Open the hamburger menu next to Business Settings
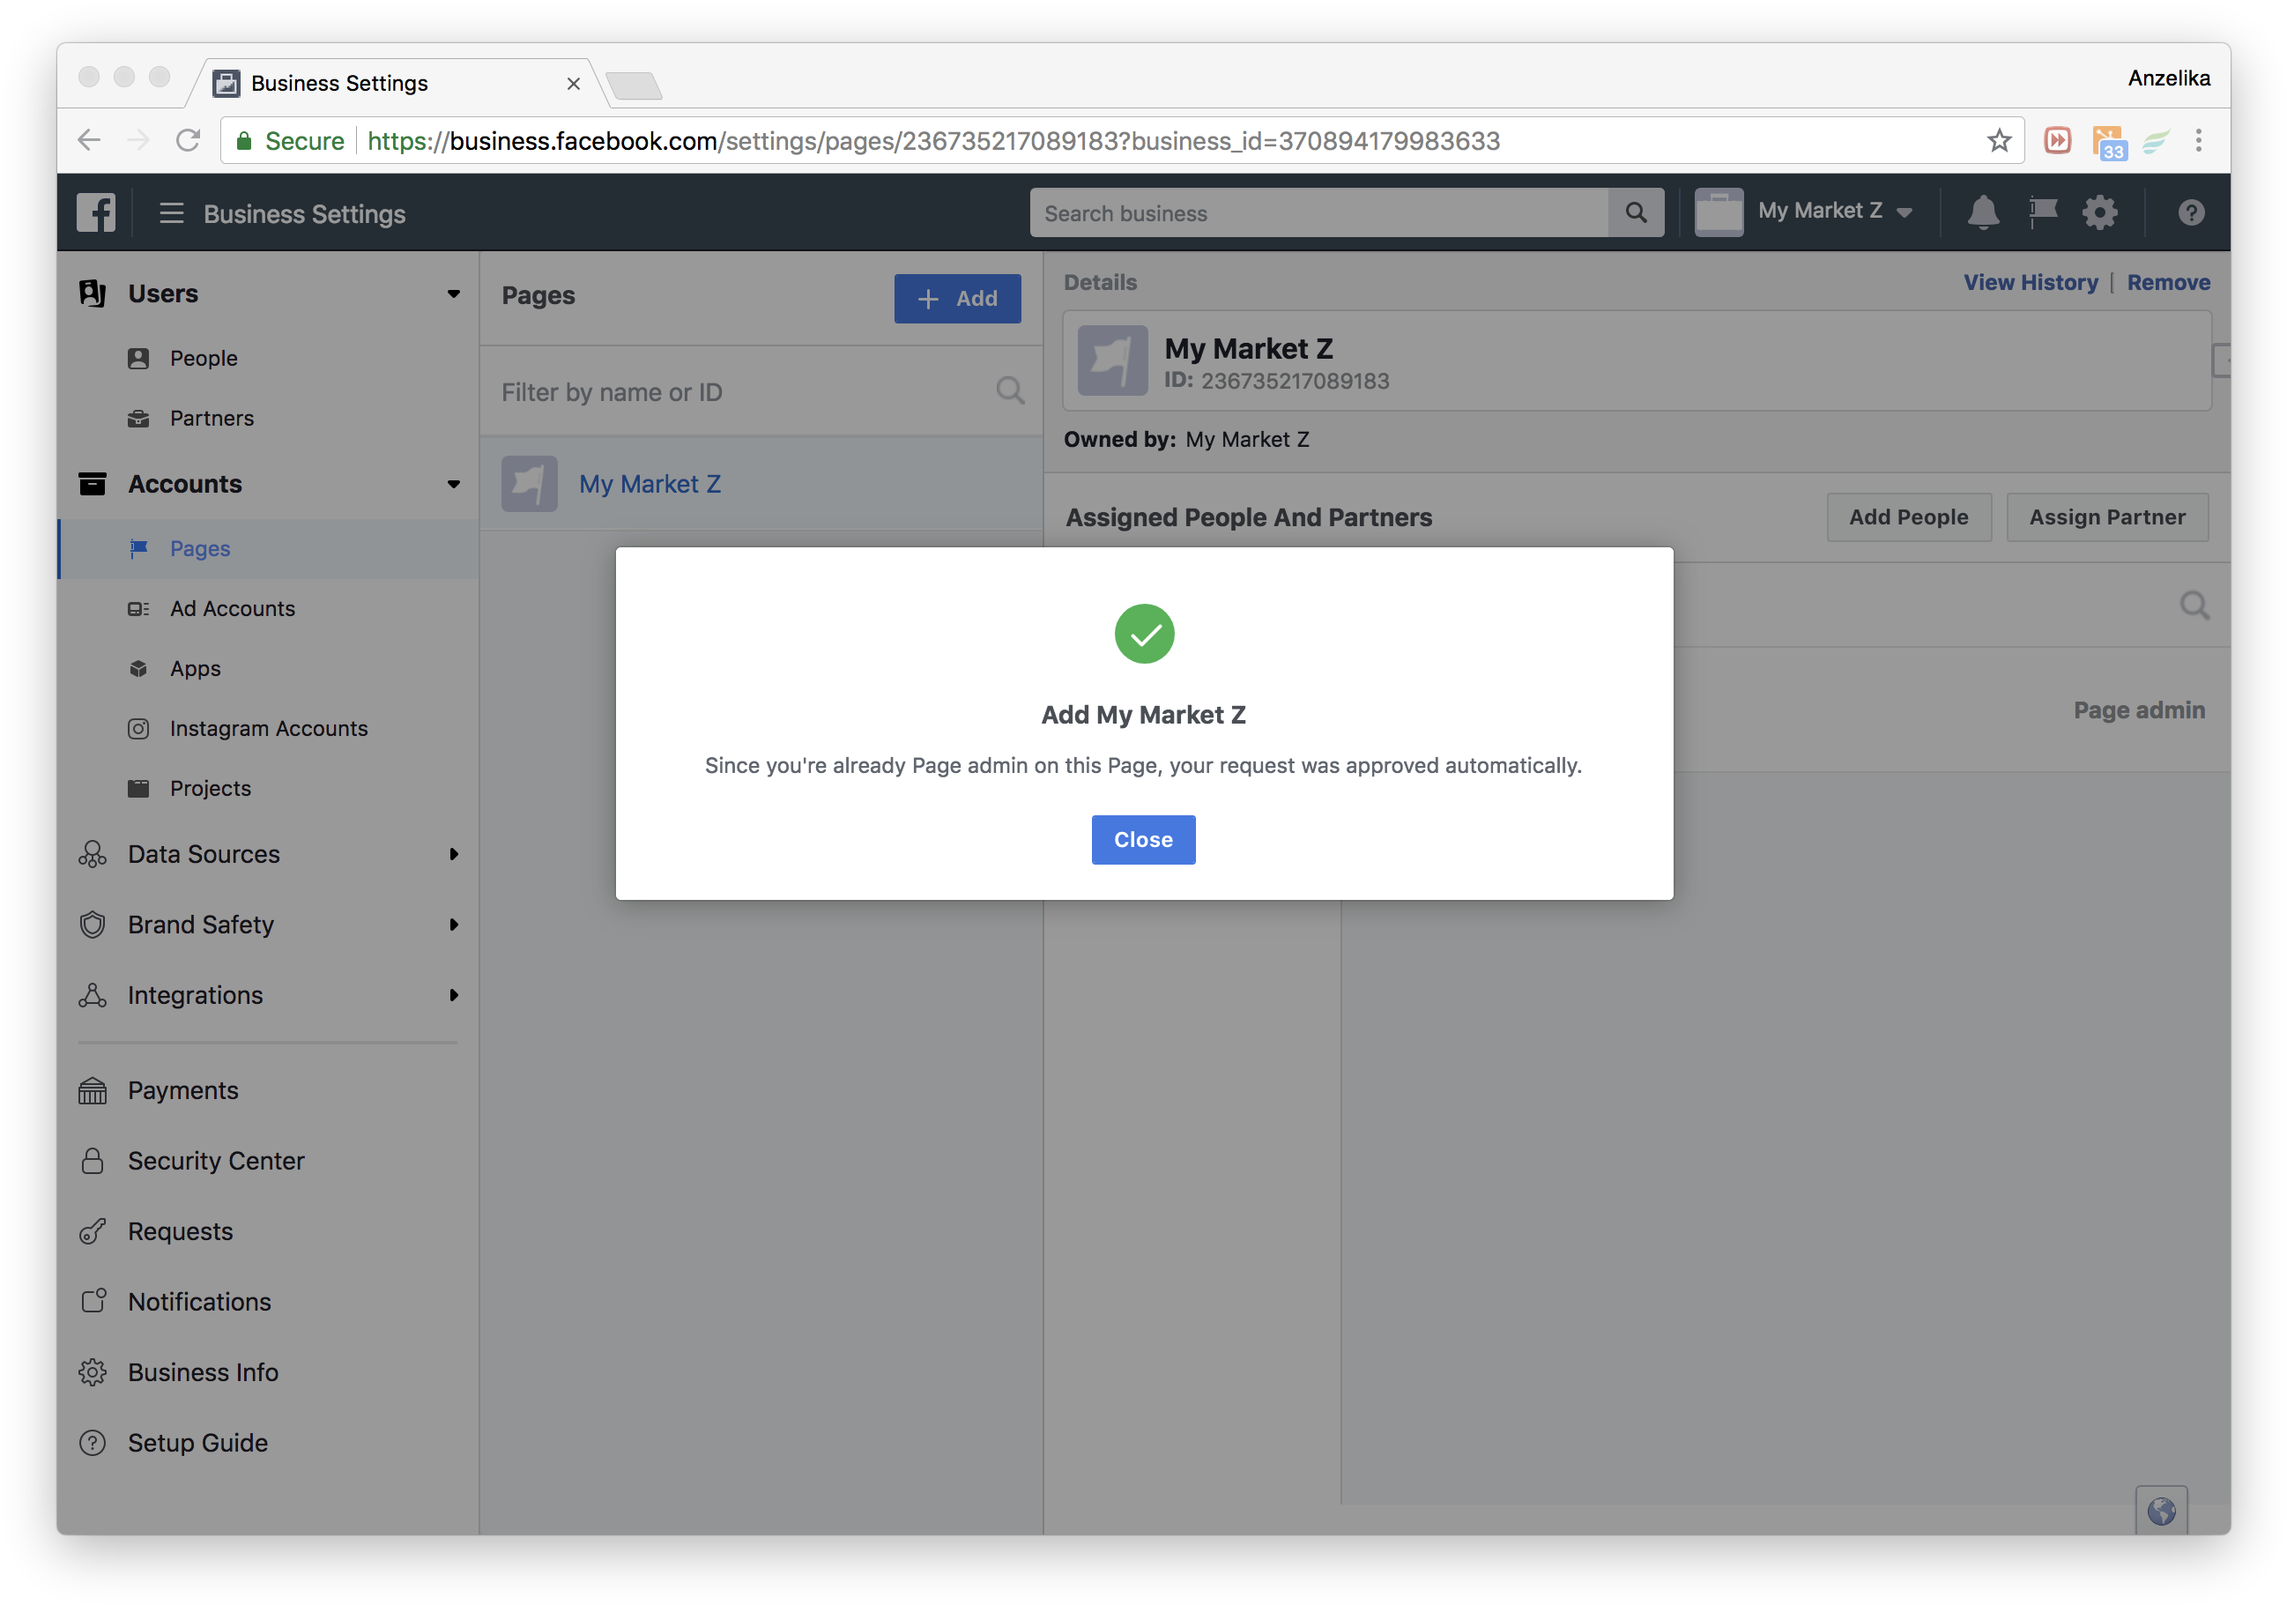This screenshot has width=2287, height=1605. (x=171, y=213)
